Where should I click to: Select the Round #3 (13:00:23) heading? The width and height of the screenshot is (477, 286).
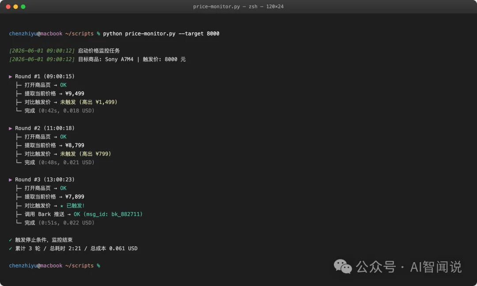(45, 179)
